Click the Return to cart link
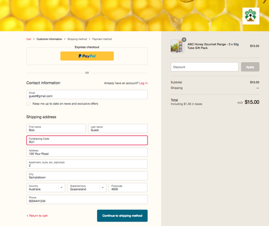269x226 pixels. click(x=37, y=216)
